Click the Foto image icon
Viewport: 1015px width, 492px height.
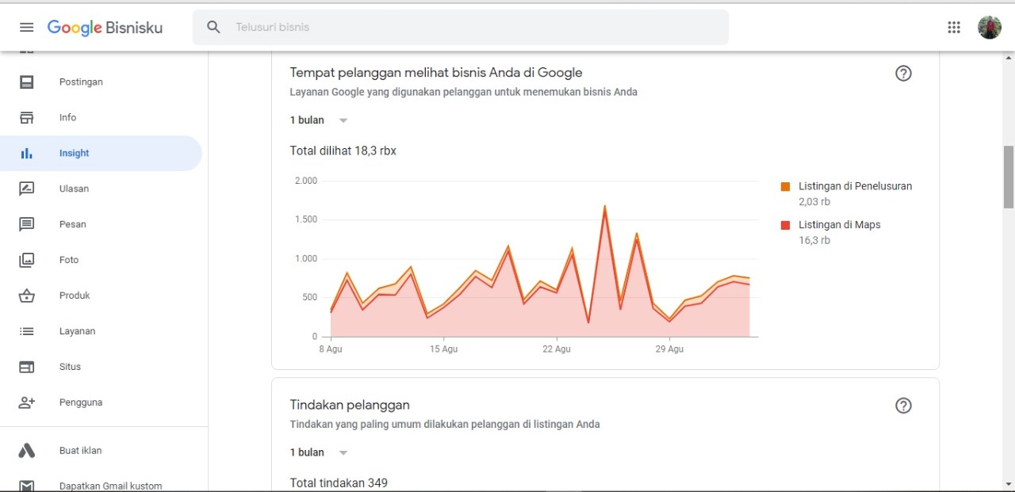pyautogui.click(x=27, y=260)
